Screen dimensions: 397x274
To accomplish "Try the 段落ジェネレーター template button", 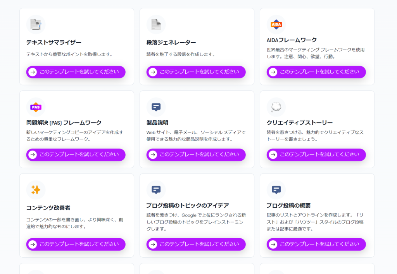I will [196, 72].
